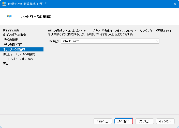Open the 接続 Default Switch dropdown
Viewport: 179px width, 128px height.
(x=110, y=41)
